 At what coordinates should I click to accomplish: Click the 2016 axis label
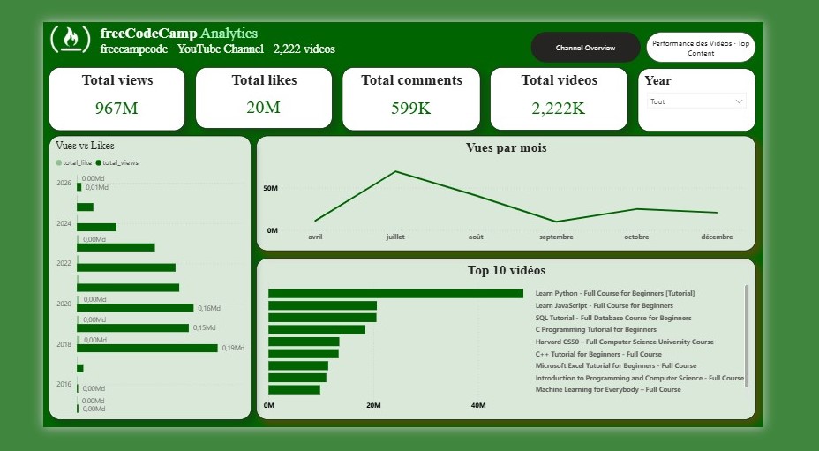[64, 384]
